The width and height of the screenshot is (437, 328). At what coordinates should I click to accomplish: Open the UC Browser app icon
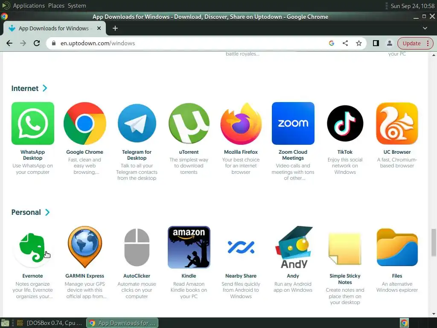pyautogui.click(x=397, y=123)
